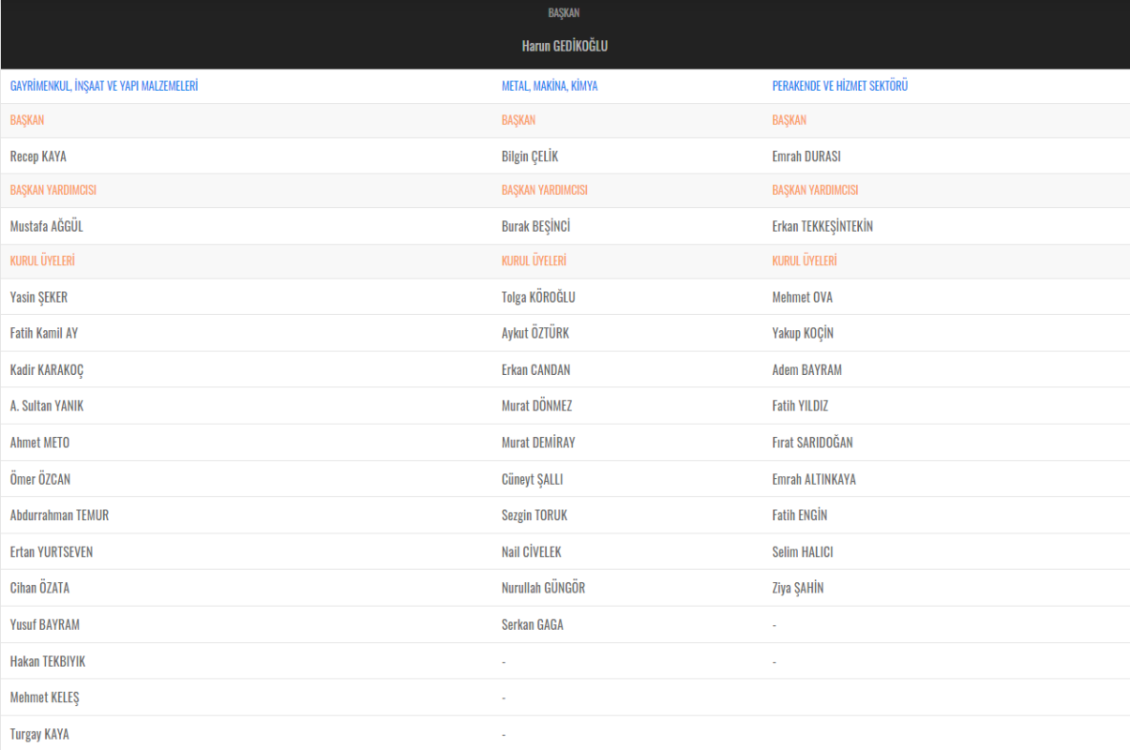Select Turgay KAYA in the bottom row
Viewport: 1130px width, 750px height.
[39, 734]
